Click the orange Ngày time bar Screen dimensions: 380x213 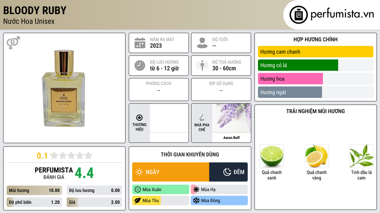point(171,172)
